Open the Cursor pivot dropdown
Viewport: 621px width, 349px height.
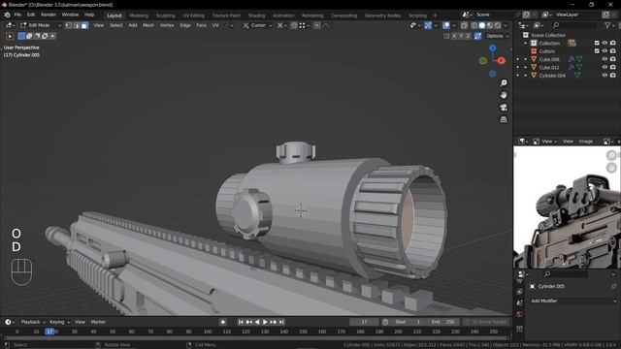[257, 25]
